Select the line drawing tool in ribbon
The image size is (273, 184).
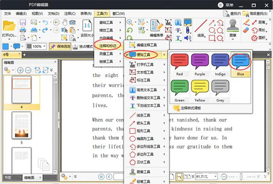coord(201,28)
